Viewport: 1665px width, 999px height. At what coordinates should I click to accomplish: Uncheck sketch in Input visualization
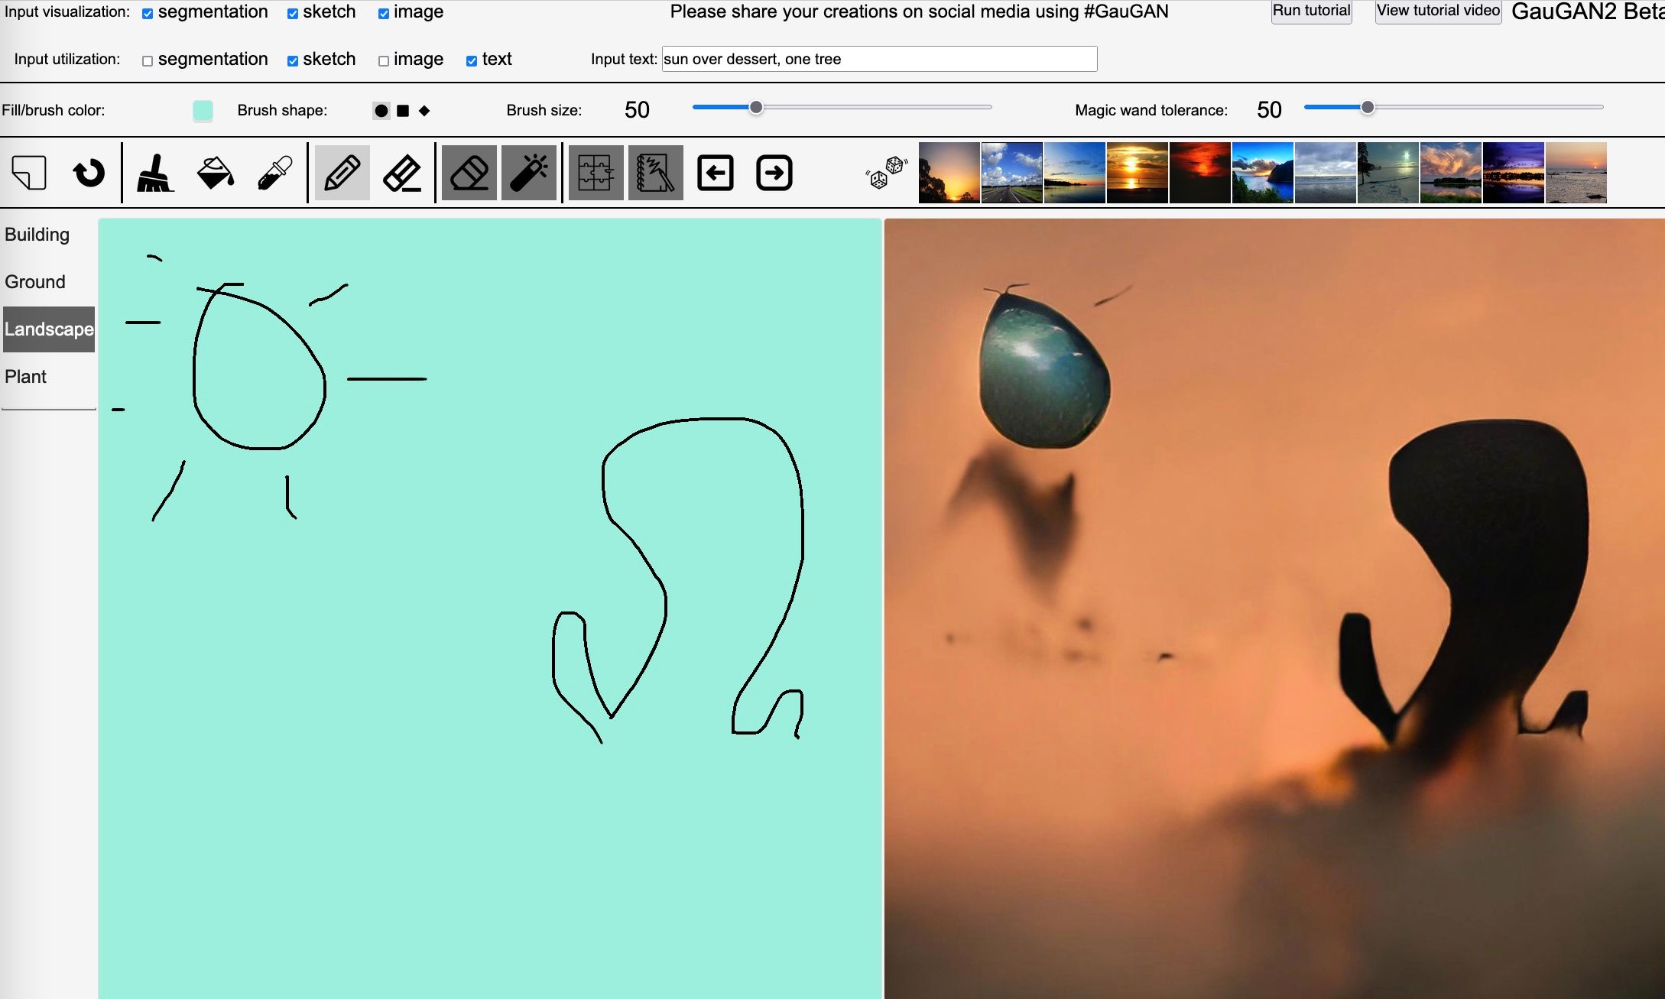pos(293,14)
